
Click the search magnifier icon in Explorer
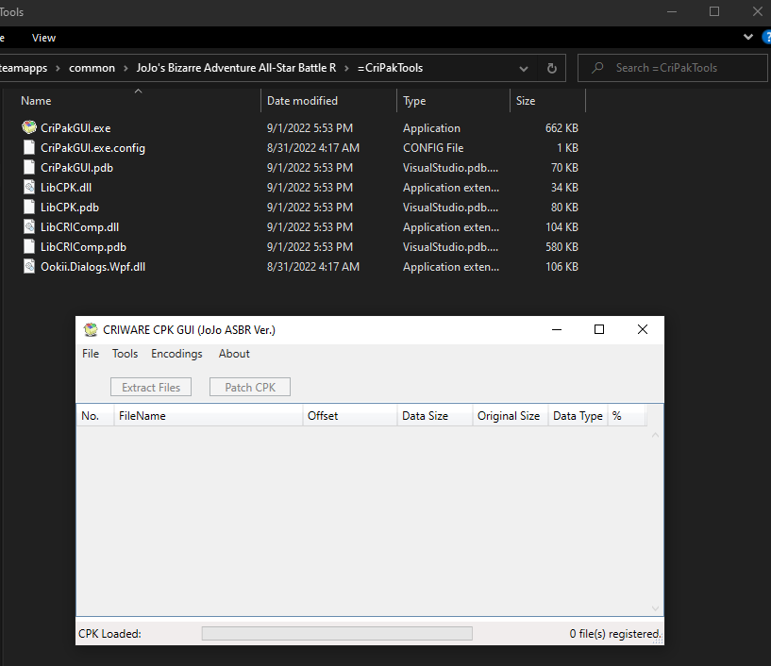point(597,67)
